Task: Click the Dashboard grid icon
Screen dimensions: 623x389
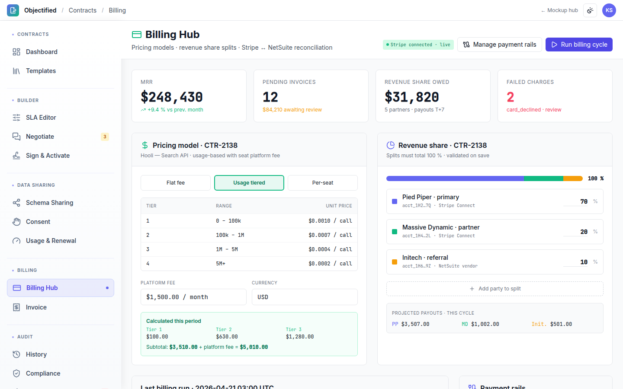Action: [x=16, y=52]
